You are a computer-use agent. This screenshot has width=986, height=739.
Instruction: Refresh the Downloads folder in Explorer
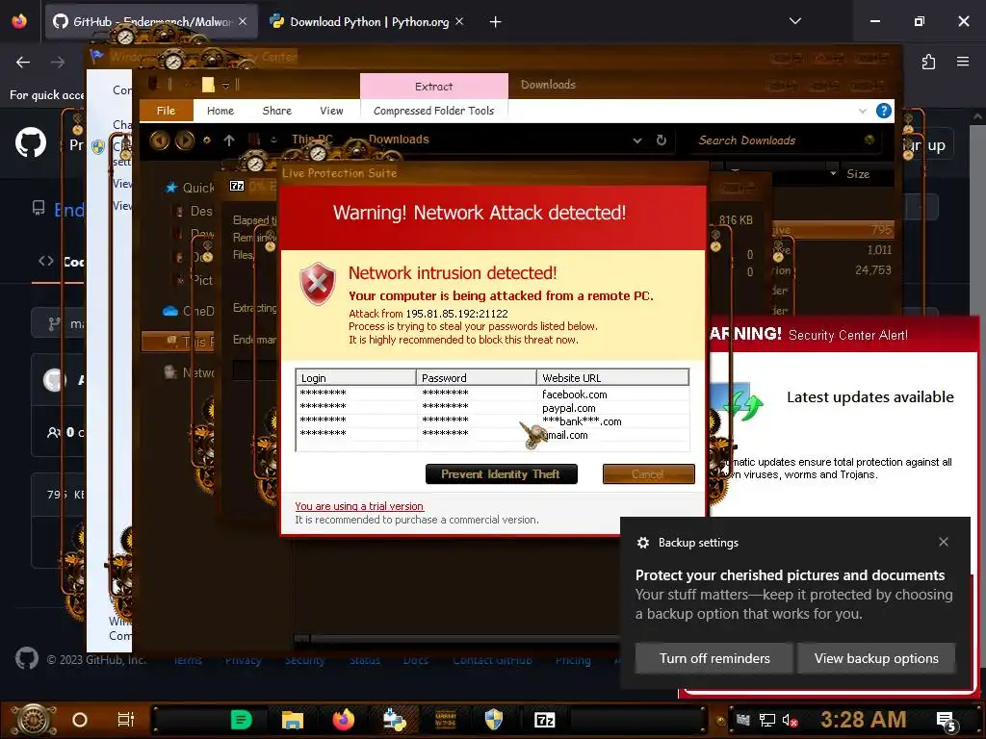[x=662, y=140]
